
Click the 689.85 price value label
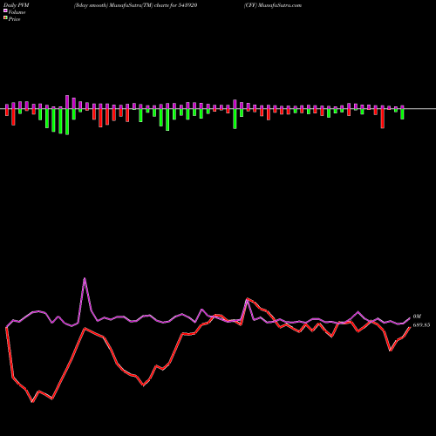(421, 325)
